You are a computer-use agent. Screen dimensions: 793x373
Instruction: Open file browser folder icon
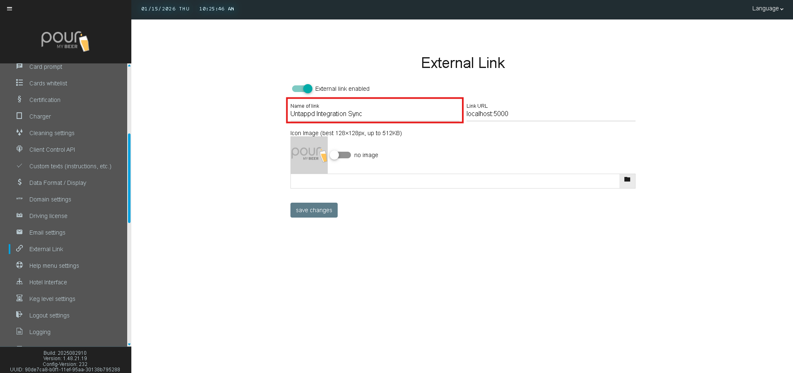coord(627,180)
